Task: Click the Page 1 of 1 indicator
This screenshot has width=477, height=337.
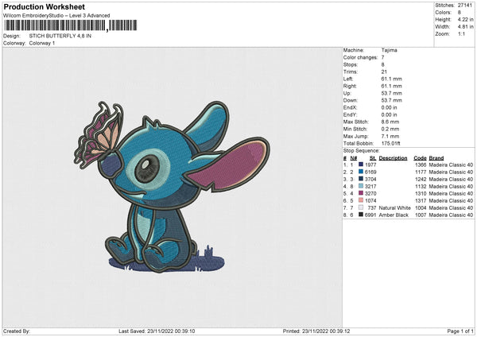Action: pyautogui.click(x=460, y=331)
